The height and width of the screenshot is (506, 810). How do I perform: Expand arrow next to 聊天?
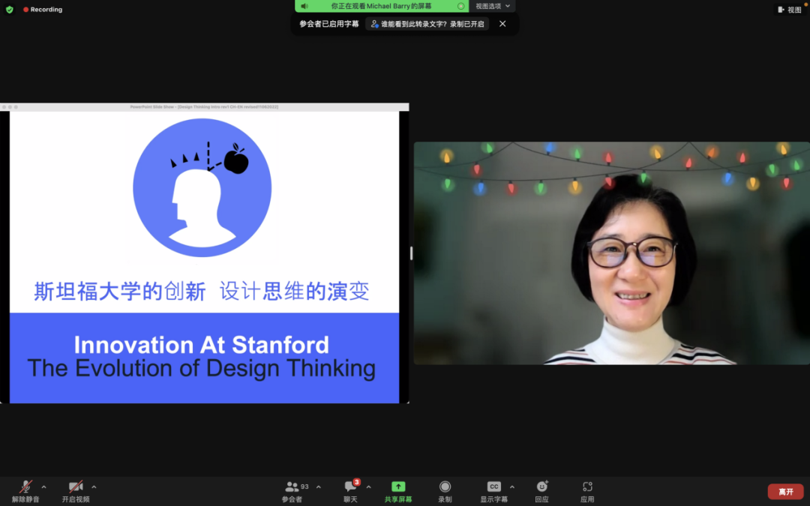point(368,487)
